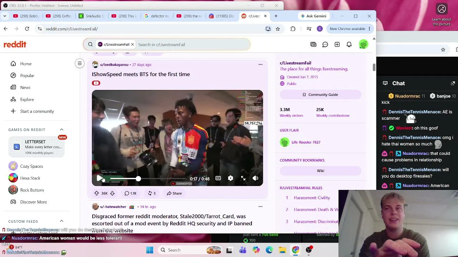Open Popular in the Reddit sidebar
Image resolution: width=458 pixels, height=257 pixels.
point(27,76)
